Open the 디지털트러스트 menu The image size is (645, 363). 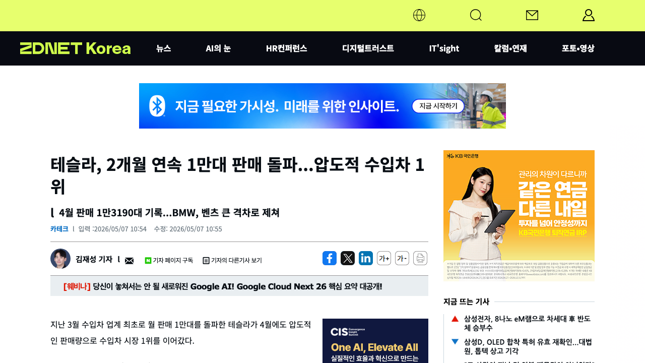pos(368,48)
